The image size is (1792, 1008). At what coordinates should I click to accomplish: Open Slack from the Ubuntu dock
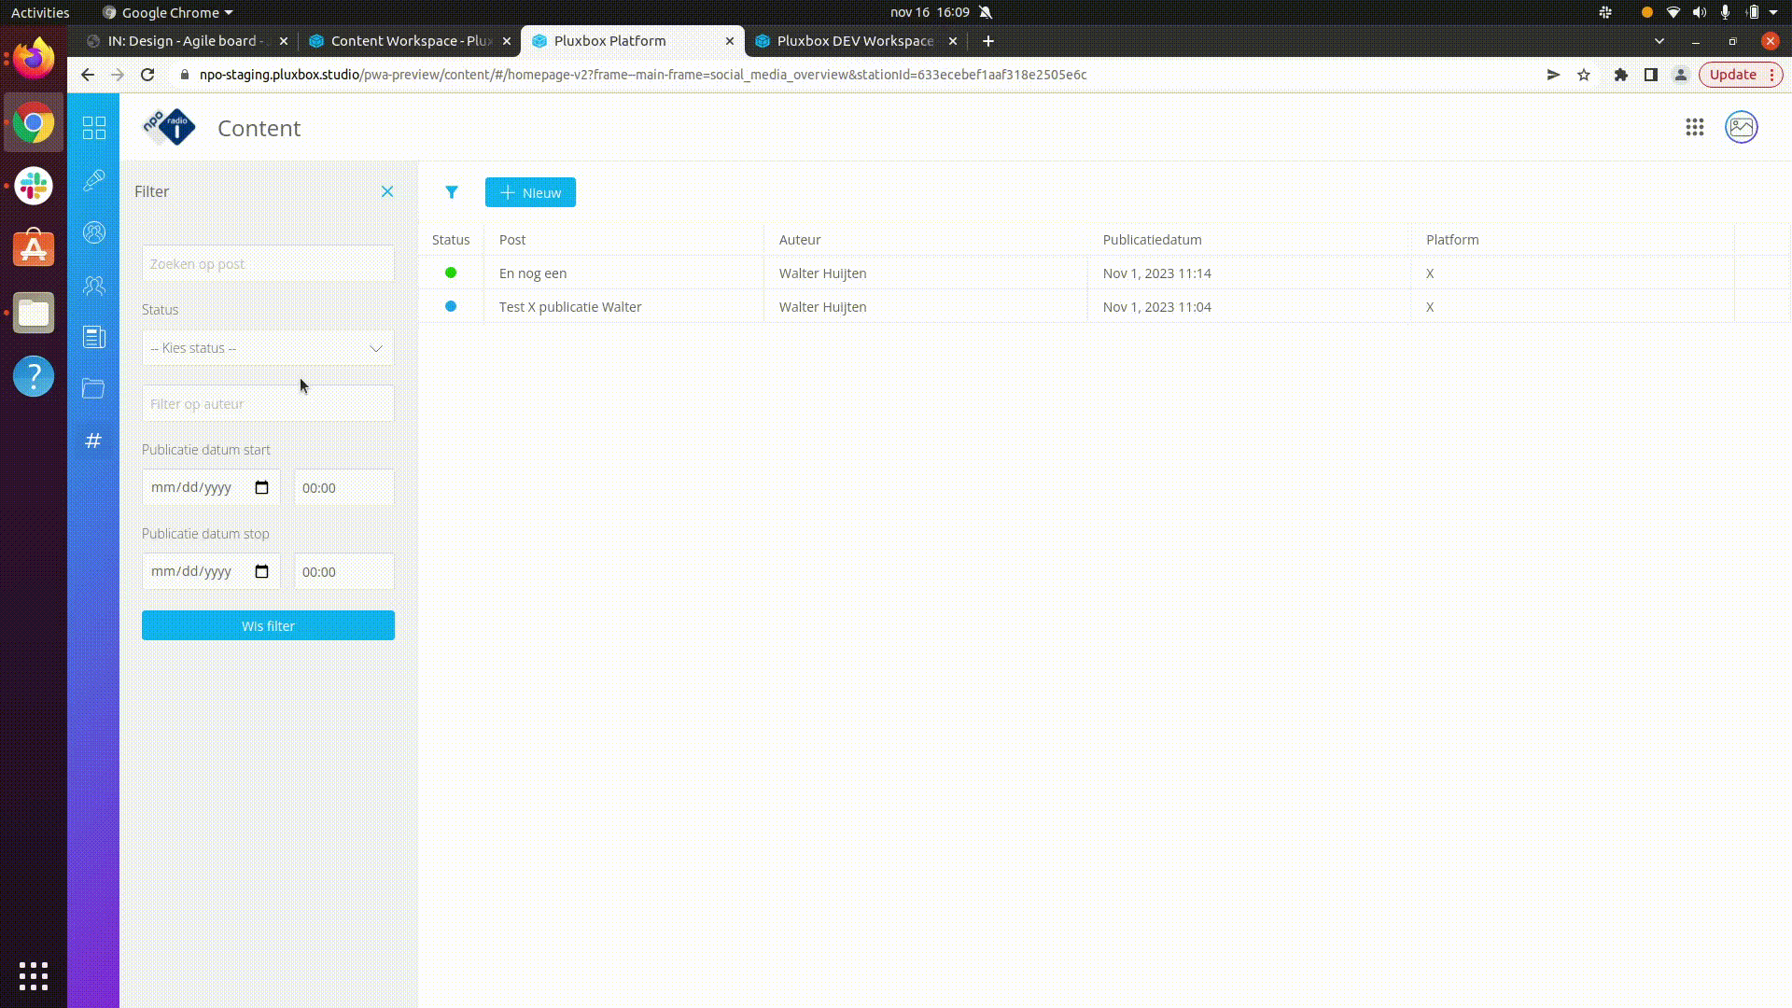34,187
